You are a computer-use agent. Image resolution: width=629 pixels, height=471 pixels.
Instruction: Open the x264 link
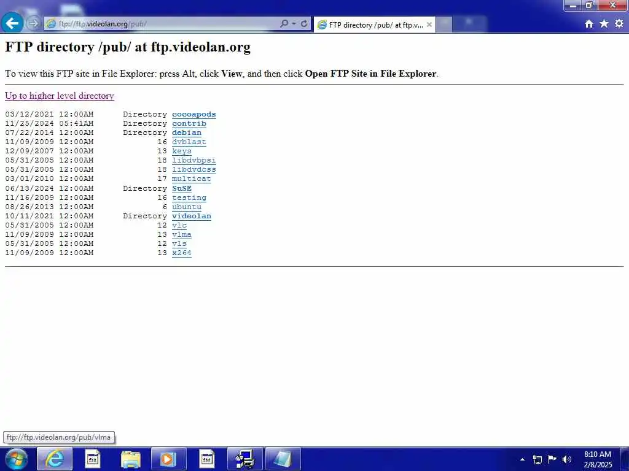(182, 253)
